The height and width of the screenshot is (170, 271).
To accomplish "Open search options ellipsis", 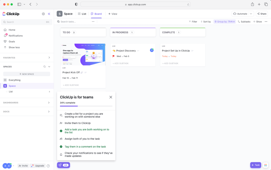I will pyautogui.click(x=93, y=22).
